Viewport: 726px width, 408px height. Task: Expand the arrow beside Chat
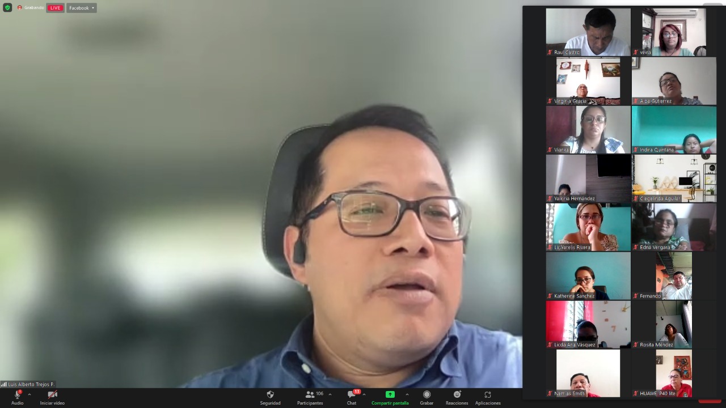[x=364, y=394]
